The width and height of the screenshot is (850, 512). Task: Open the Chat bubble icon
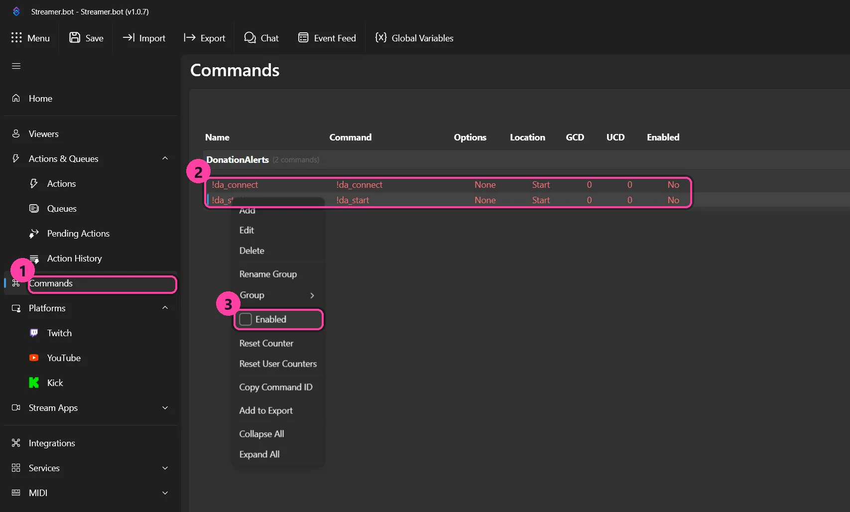[x=250, y=38]
